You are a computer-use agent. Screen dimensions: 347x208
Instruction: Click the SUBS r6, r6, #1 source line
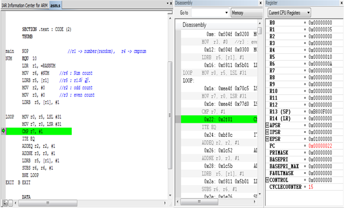click(x=38, y=168)
